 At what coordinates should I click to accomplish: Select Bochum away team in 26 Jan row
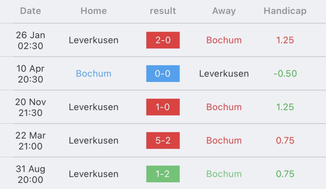224,40
